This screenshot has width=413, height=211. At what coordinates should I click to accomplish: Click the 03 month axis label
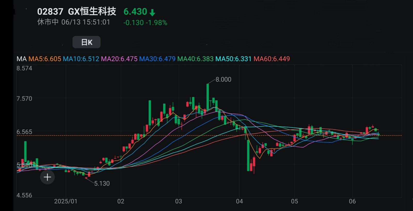179,201
